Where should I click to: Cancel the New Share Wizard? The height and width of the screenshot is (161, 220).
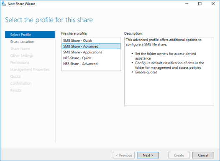pyautogui.click(x=203, y=155)
